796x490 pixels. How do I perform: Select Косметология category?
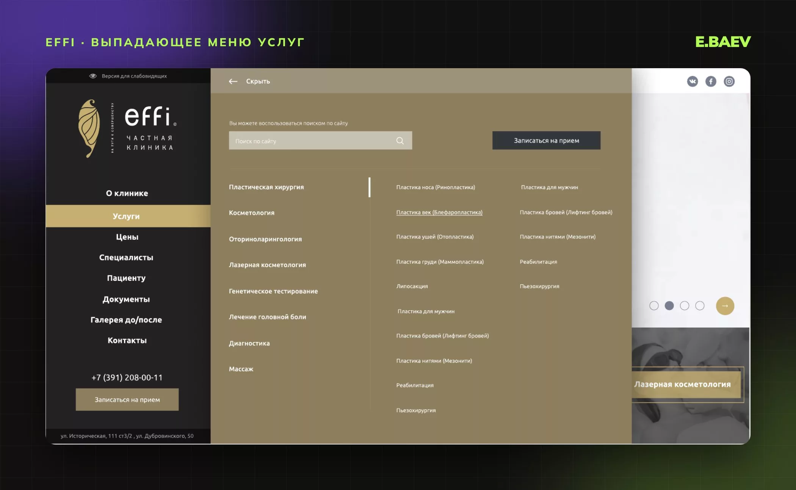[x=252, y=213]
